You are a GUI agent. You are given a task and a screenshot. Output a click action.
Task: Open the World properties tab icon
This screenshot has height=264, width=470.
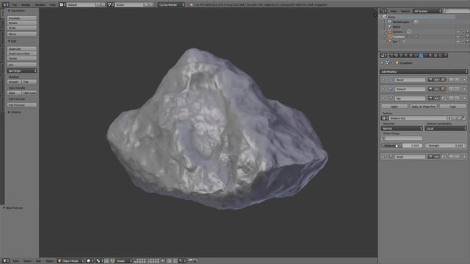pyautogui.click(x=406, y=56)
